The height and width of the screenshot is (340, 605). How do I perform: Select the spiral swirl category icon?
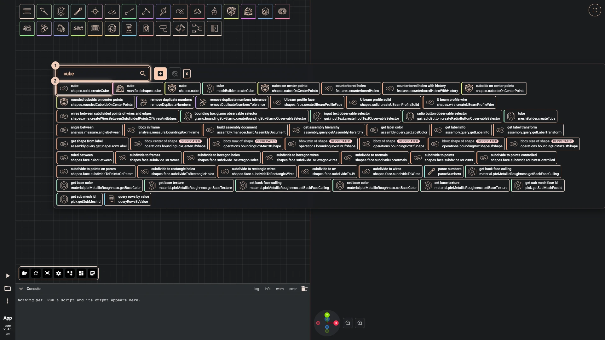coord(112,29)
